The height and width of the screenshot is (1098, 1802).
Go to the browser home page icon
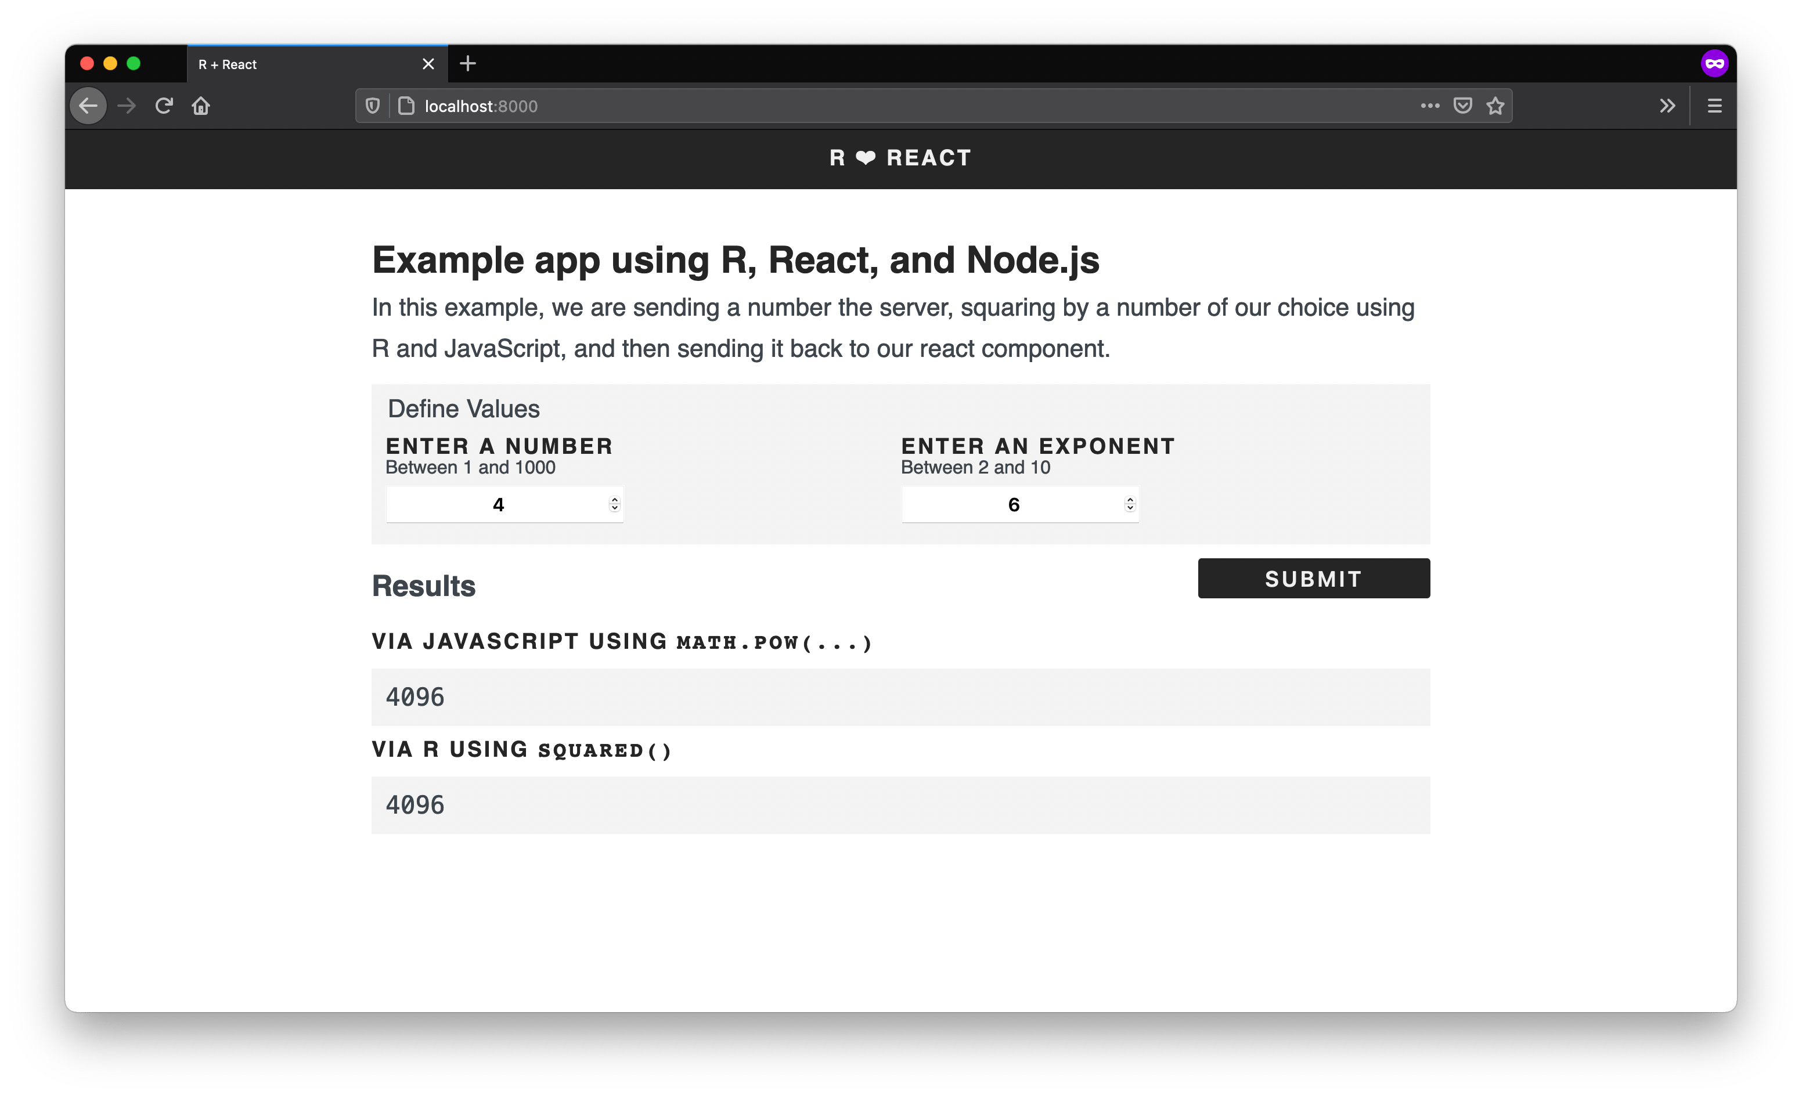(201, 106)
